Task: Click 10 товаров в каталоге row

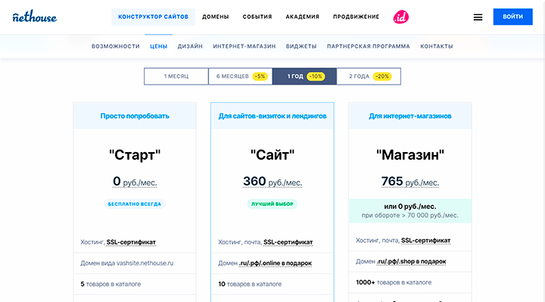Action: (x=272, y=284)
